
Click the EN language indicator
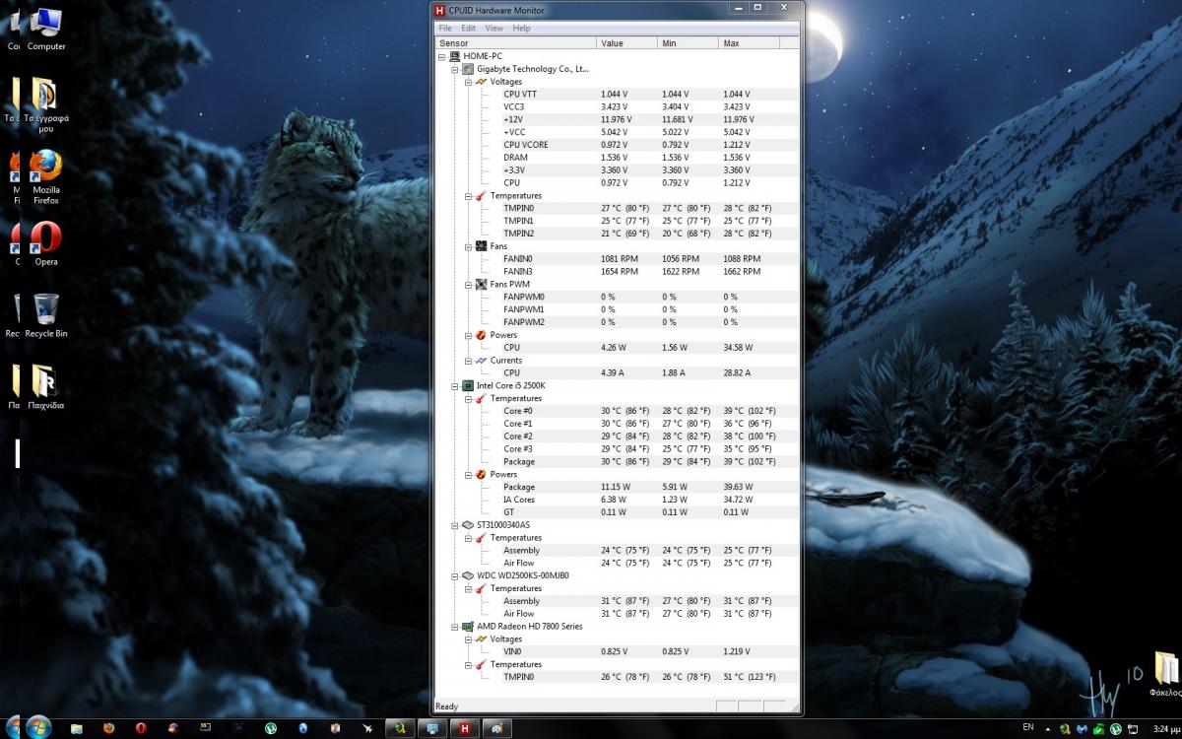pos(1028,727)
